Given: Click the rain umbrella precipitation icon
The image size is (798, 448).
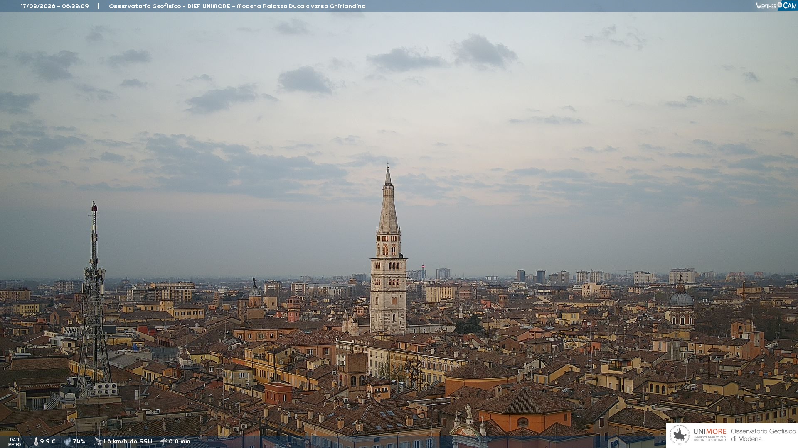Looking at the screenshot, I should [x=164, y=441].
